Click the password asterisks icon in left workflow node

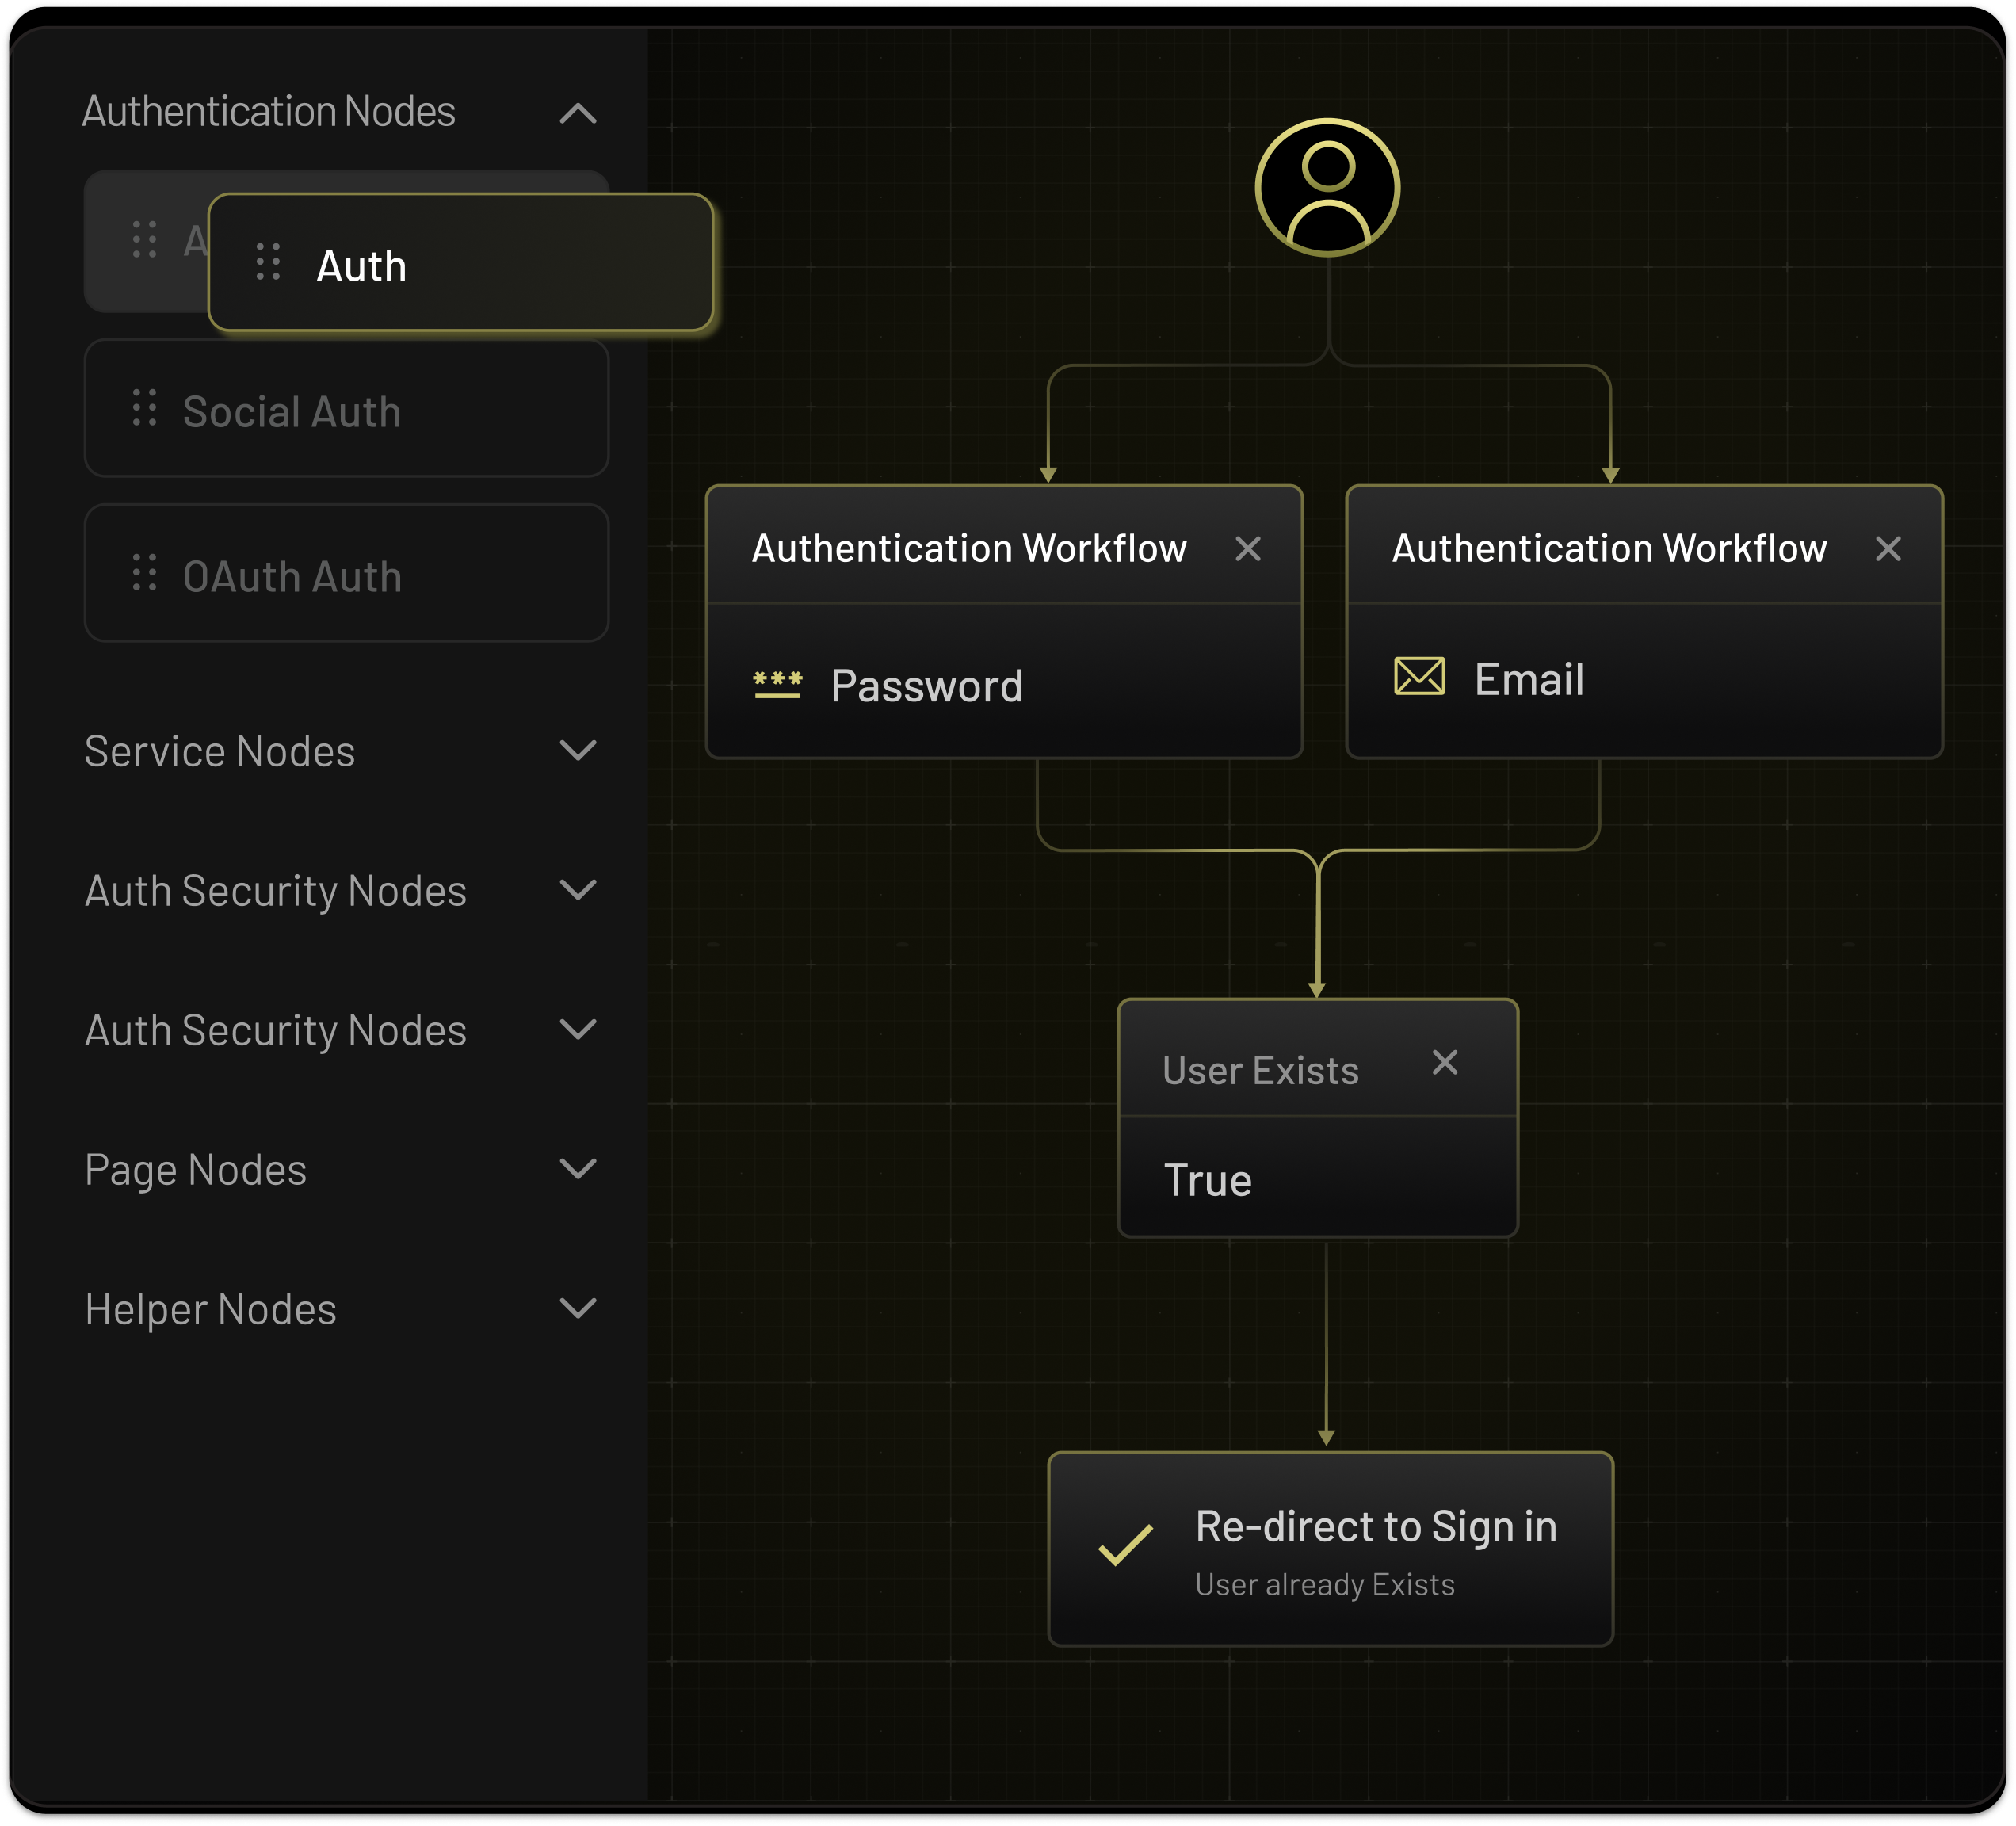778,684
